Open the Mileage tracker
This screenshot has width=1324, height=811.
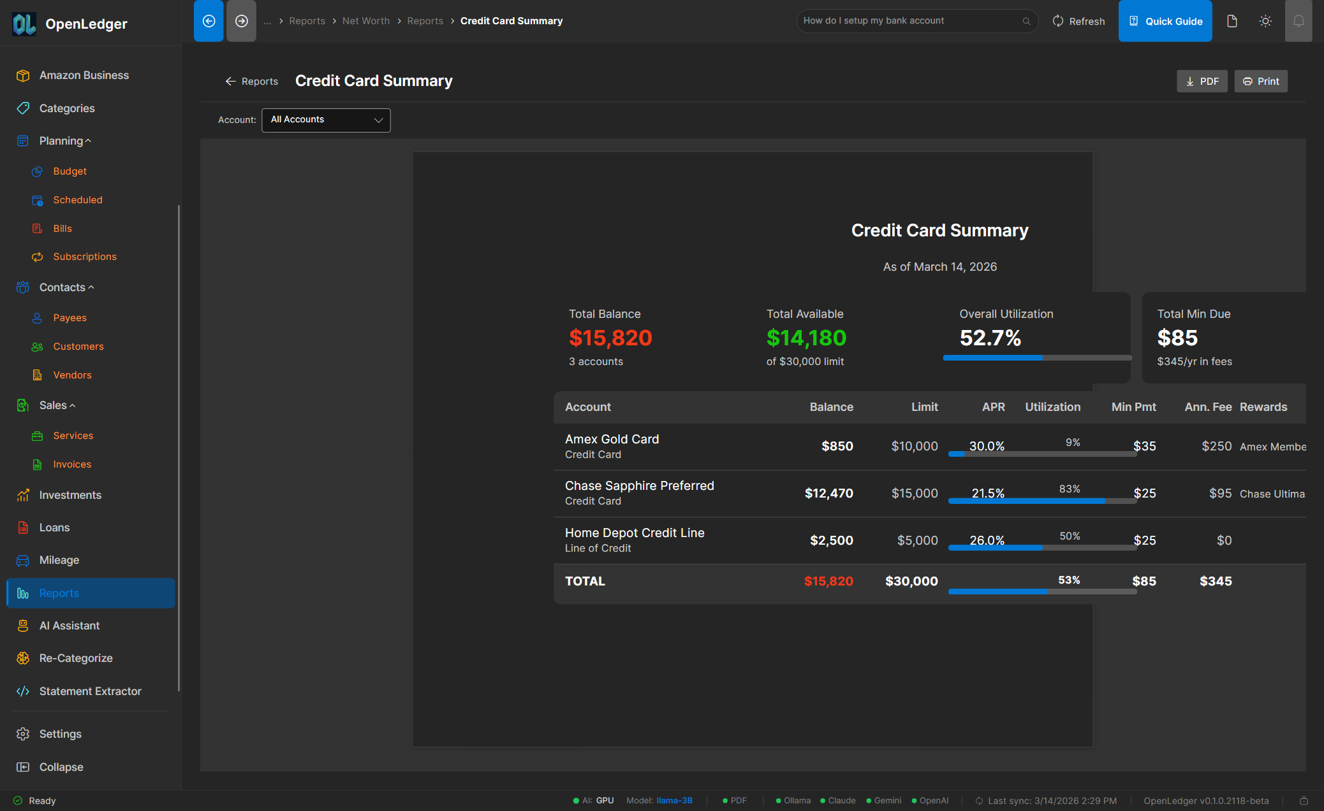59,560
